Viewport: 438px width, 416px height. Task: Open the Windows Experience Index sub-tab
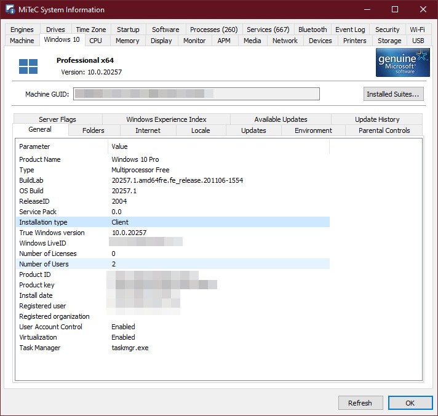tap(166, 119)
